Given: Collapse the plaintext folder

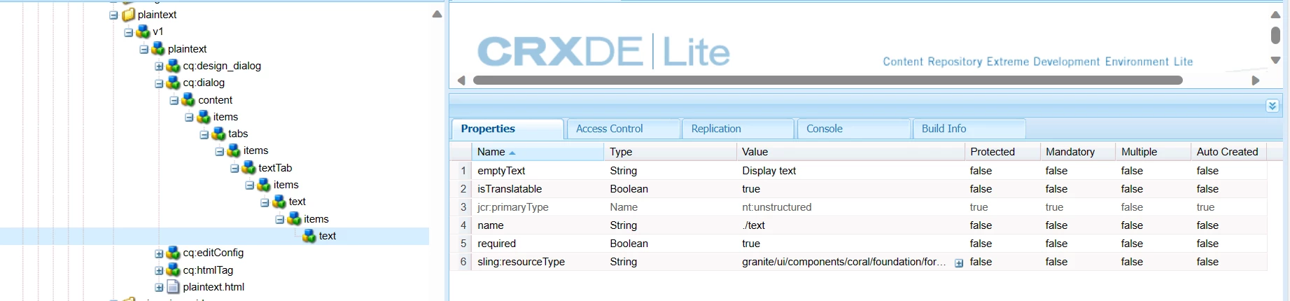Looking at the screenshot, I should pos(113,15).
